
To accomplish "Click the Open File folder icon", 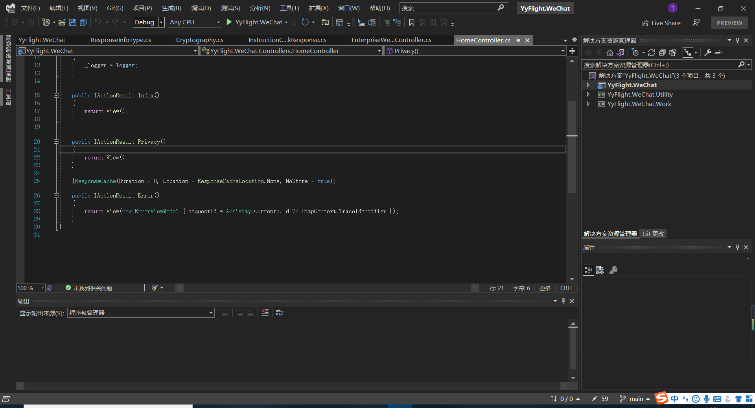I will 62,22.
